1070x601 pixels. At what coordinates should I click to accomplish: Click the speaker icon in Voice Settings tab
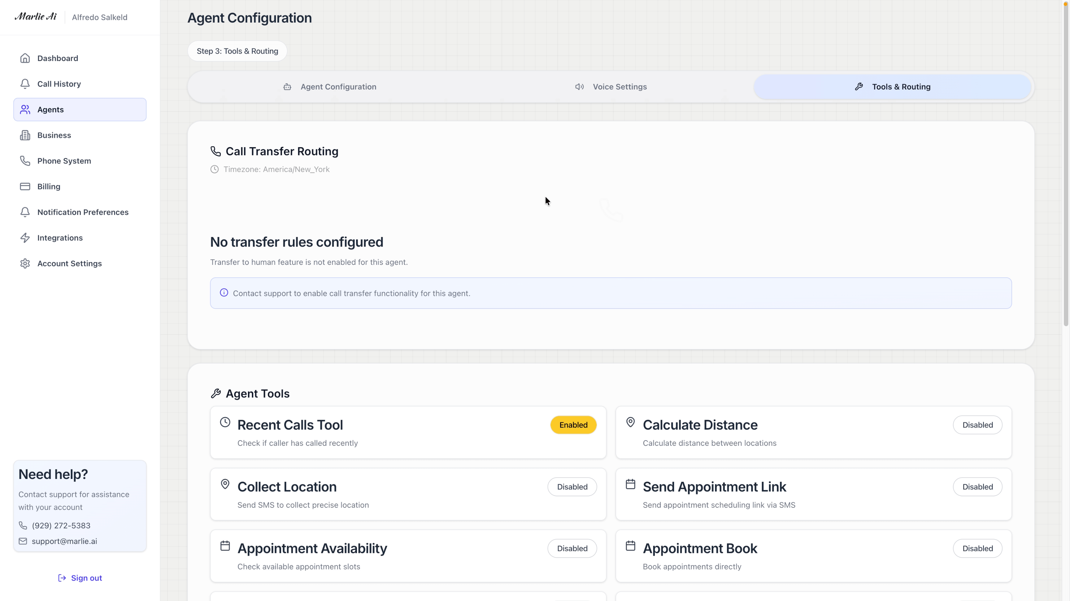(x=580, y=87)
